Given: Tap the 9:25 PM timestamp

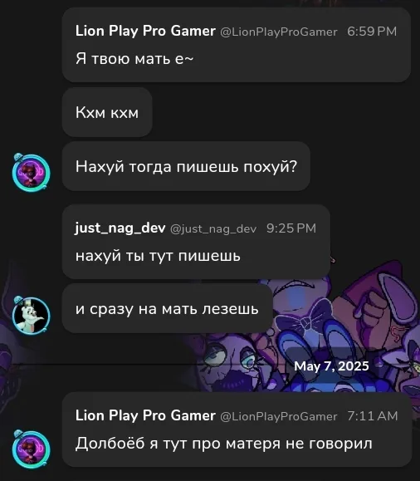Looking at the screenshot, I should [291, 228].
